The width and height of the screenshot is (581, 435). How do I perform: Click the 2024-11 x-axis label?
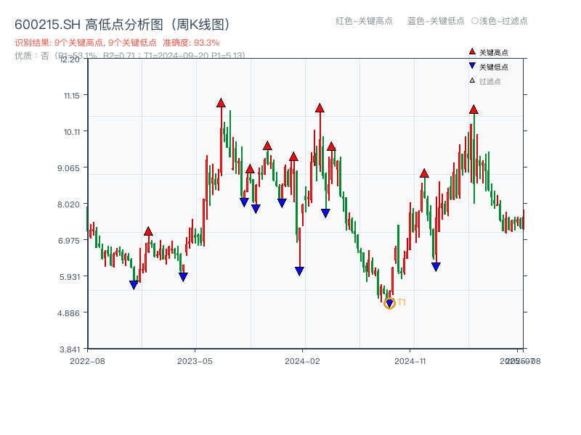click(412, 359)
